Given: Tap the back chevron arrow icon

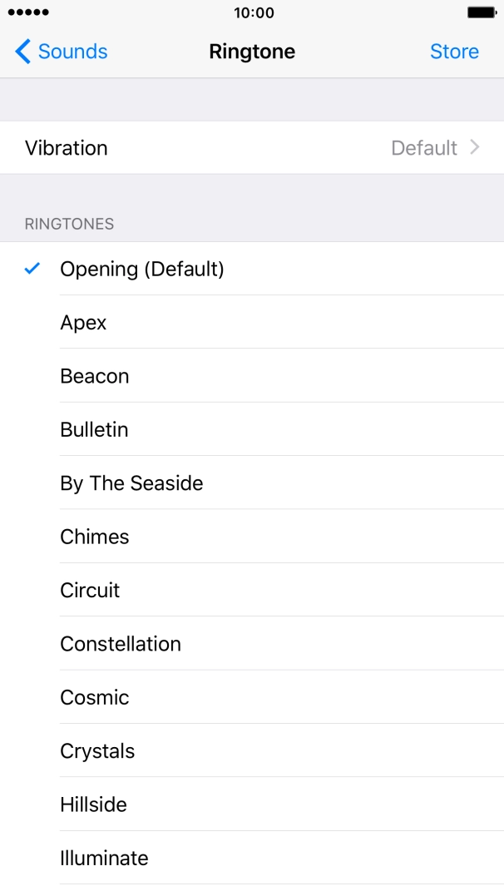Looking at the screenshot, I should tap(21, 51).
